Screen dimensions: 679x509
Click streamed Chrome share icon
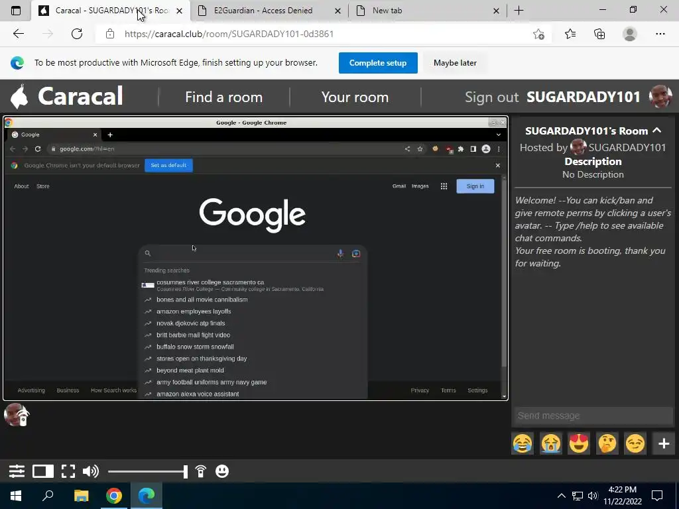407,149
